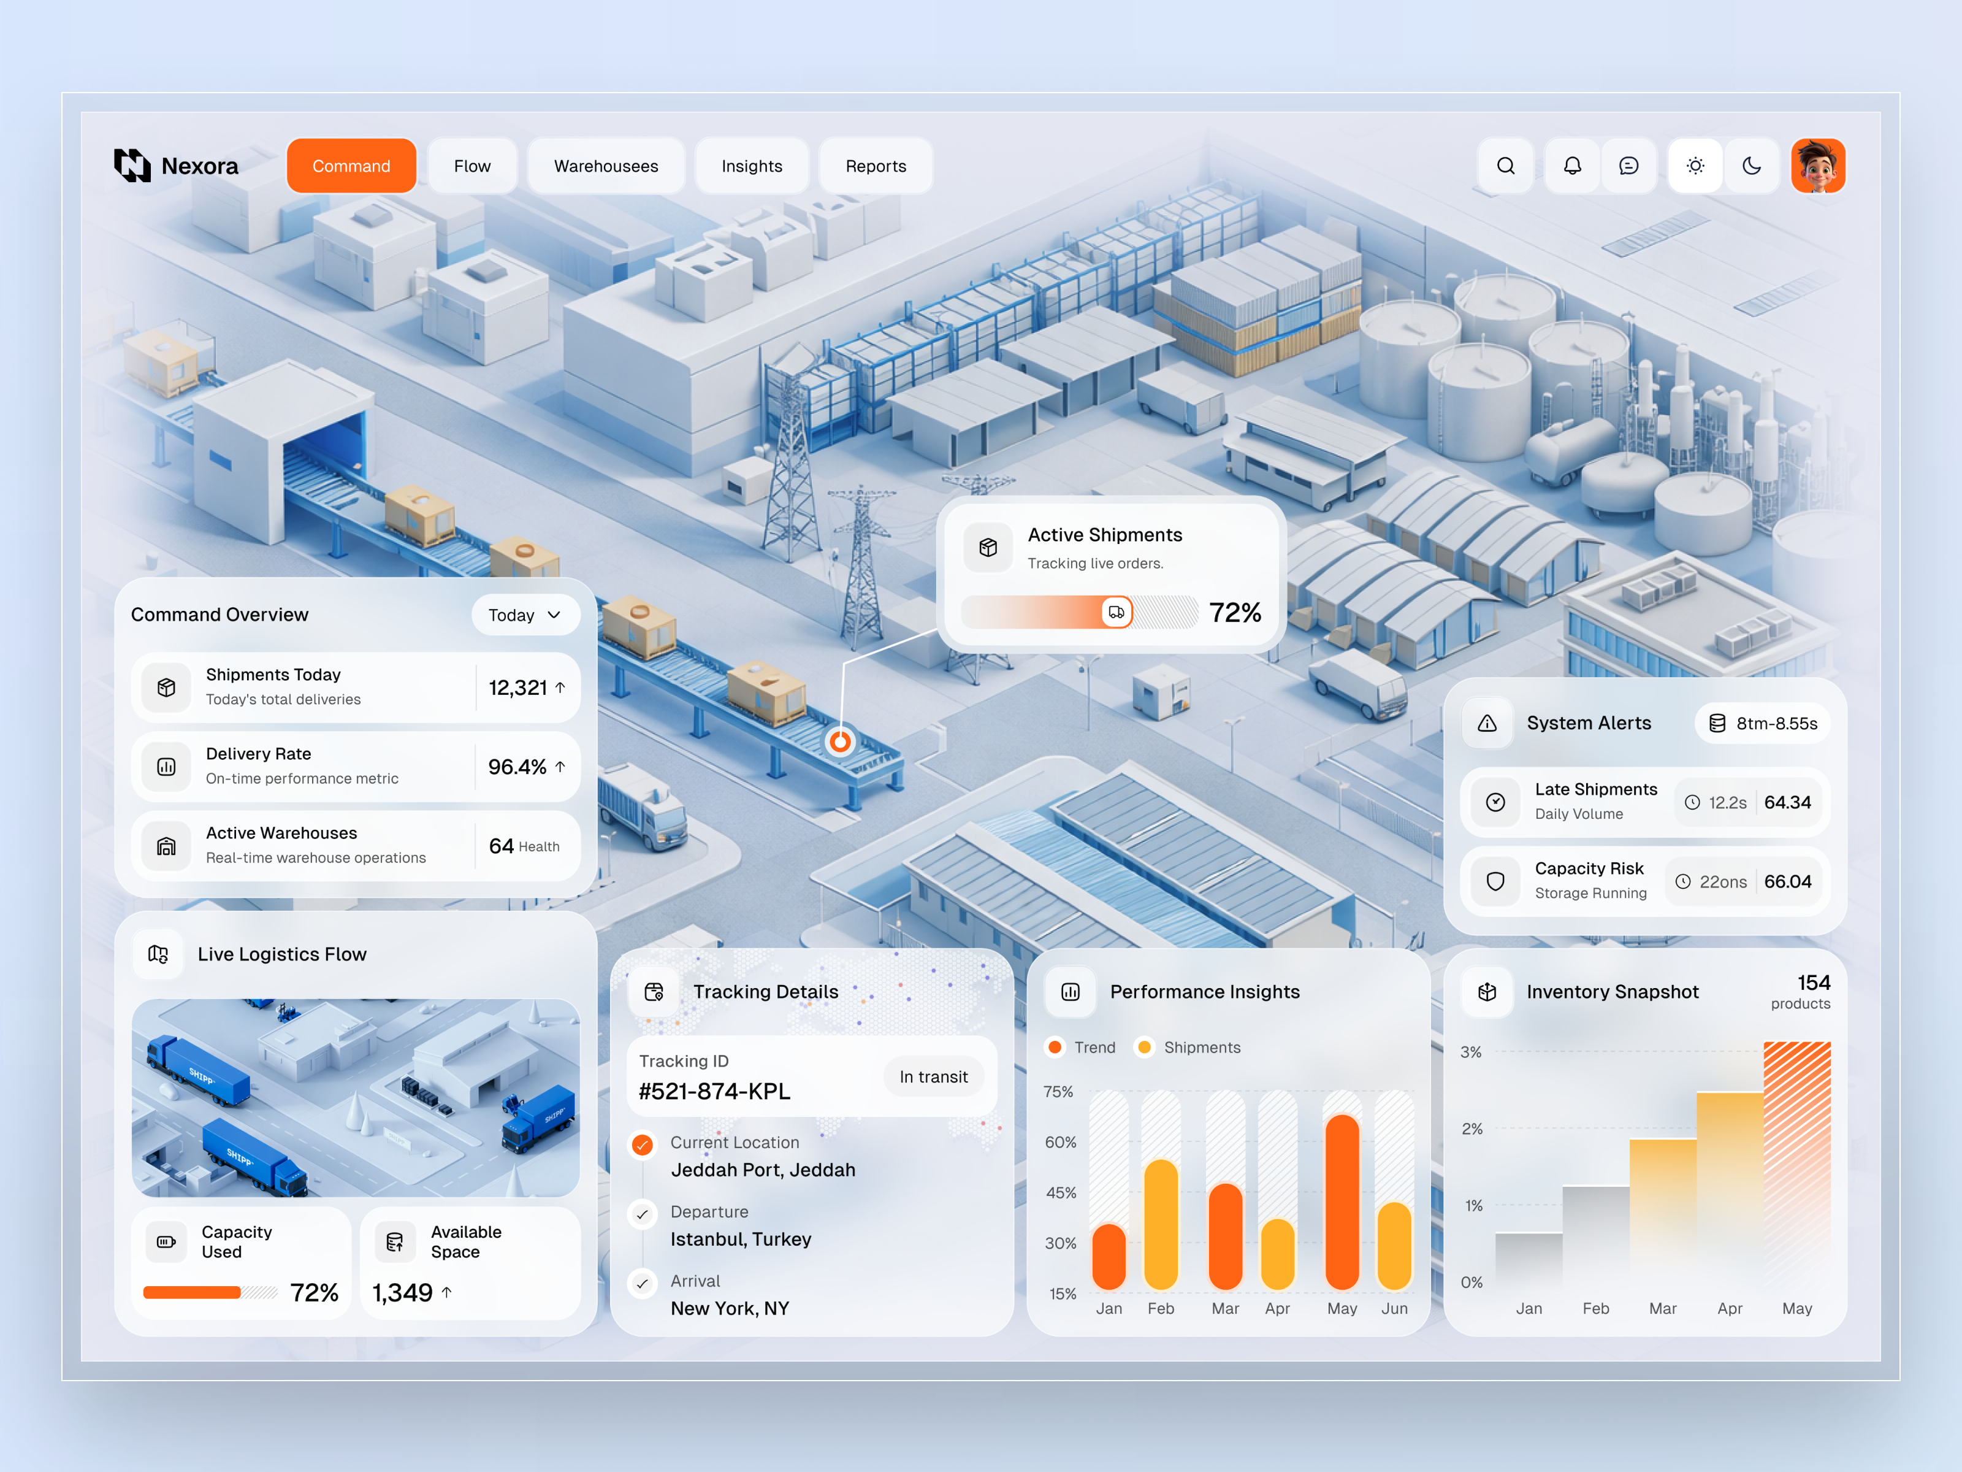This screenshot has height=1472, width=1962.
Task: Switch to the Insights tab
Action: click(x=752, y=165)
